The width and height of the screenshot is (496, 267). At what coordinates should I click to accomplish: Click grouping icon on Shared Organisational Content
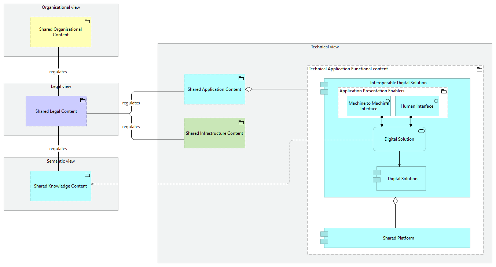[87, 21]
